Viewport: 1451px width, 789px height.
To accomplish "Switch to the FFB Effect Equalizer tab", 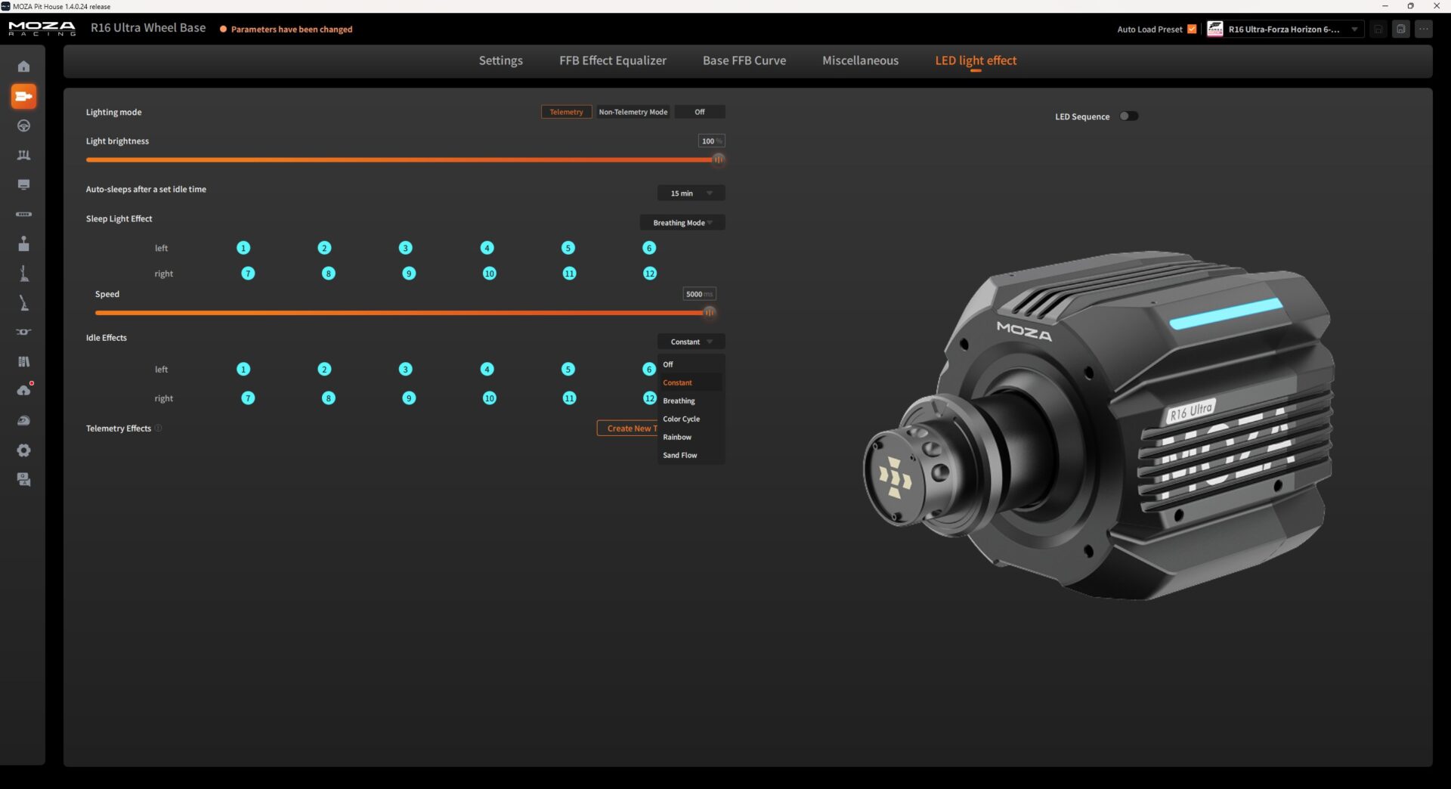I will [x=613, y=60].
